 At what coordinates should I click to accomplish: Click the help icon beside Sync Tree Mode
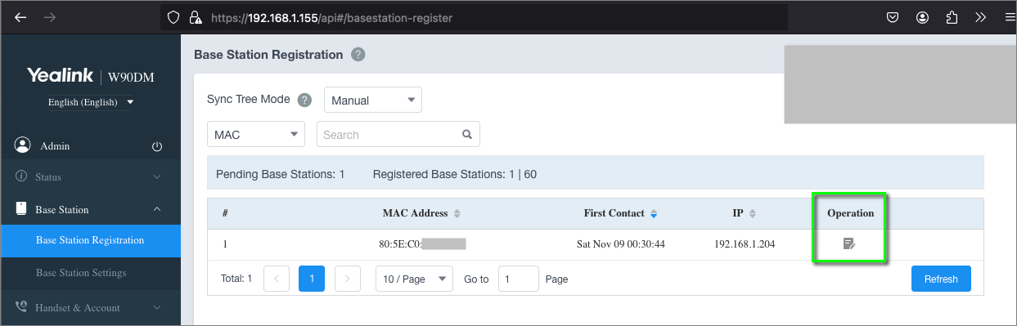[x=304, y=100]
